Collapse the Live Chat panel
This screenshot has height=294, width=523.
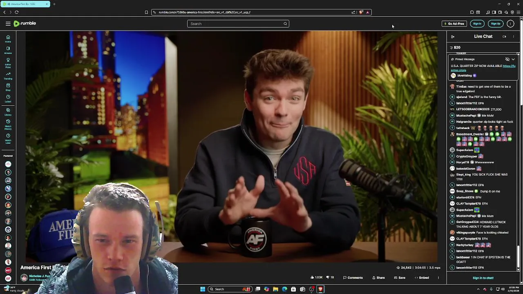click(453, 37)
